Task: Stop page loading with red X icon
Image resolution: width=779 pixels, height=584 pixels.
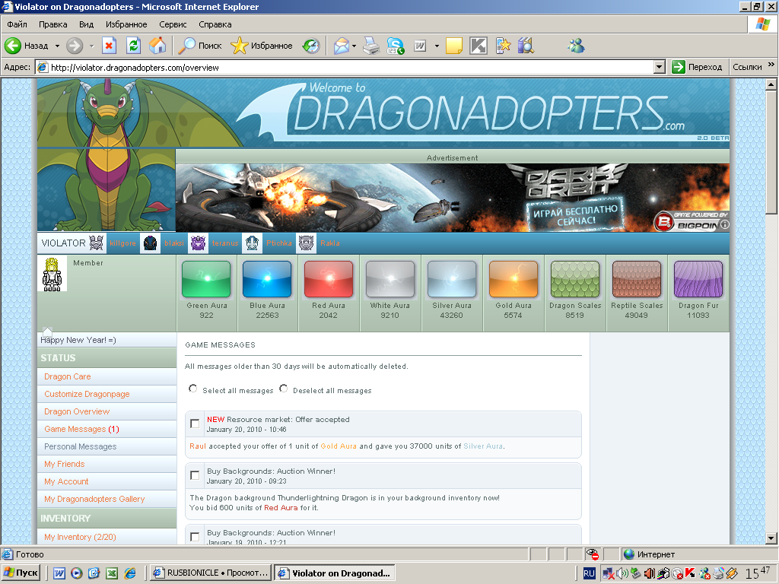Action: coord(109,46)
